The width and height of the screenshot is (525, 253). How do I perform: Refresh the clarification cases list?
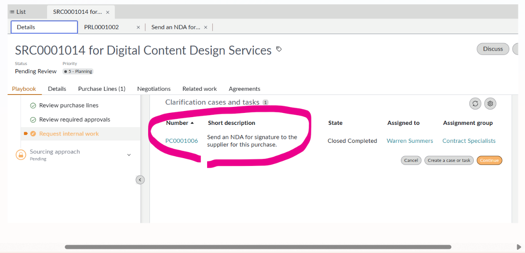475,104
